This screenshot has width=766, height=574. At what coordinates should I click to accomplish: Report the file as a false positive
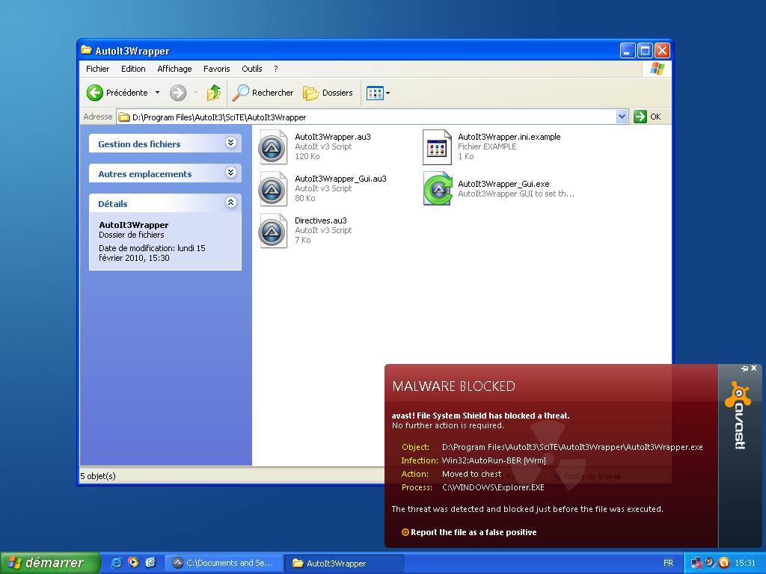469,532
